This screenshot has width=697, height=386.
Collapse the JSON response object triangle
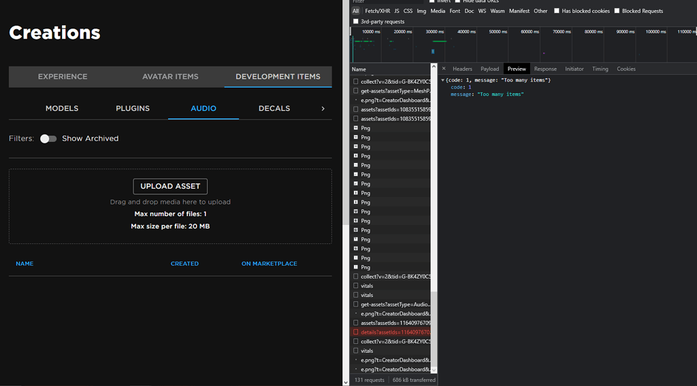pos(442,80)
